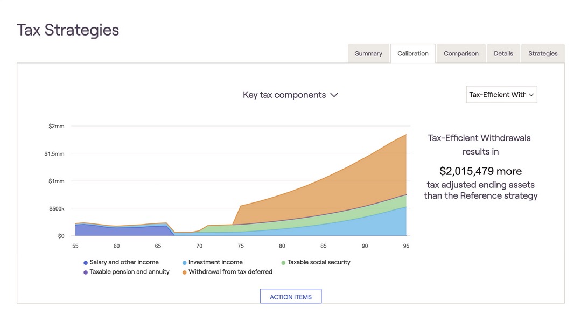Expand the Key tax components chart selector
Image resolution: width=574 pixels, height=322 pixels.
pos(290,95)
